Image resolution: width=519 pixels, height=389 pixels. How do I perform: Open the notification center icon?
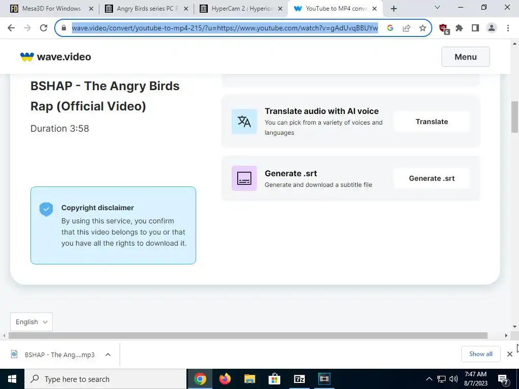503,379
